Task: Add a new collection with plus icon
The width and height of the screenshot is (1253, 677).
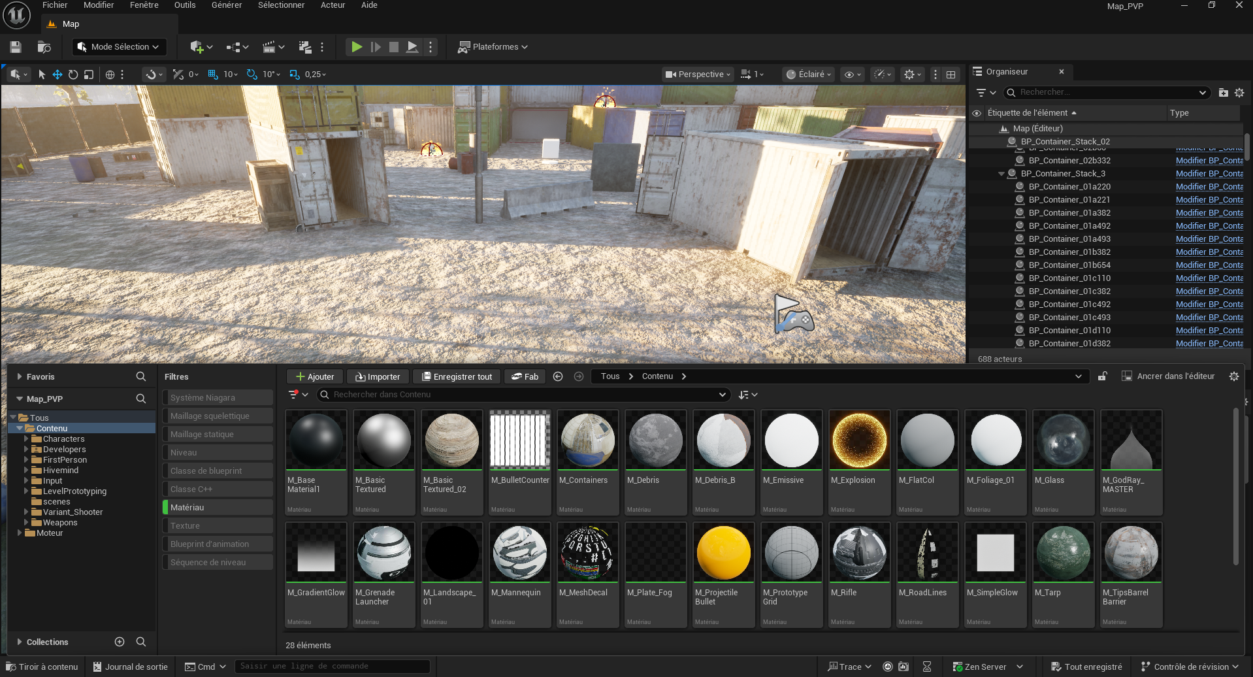Action: click(x=120, y=642)
